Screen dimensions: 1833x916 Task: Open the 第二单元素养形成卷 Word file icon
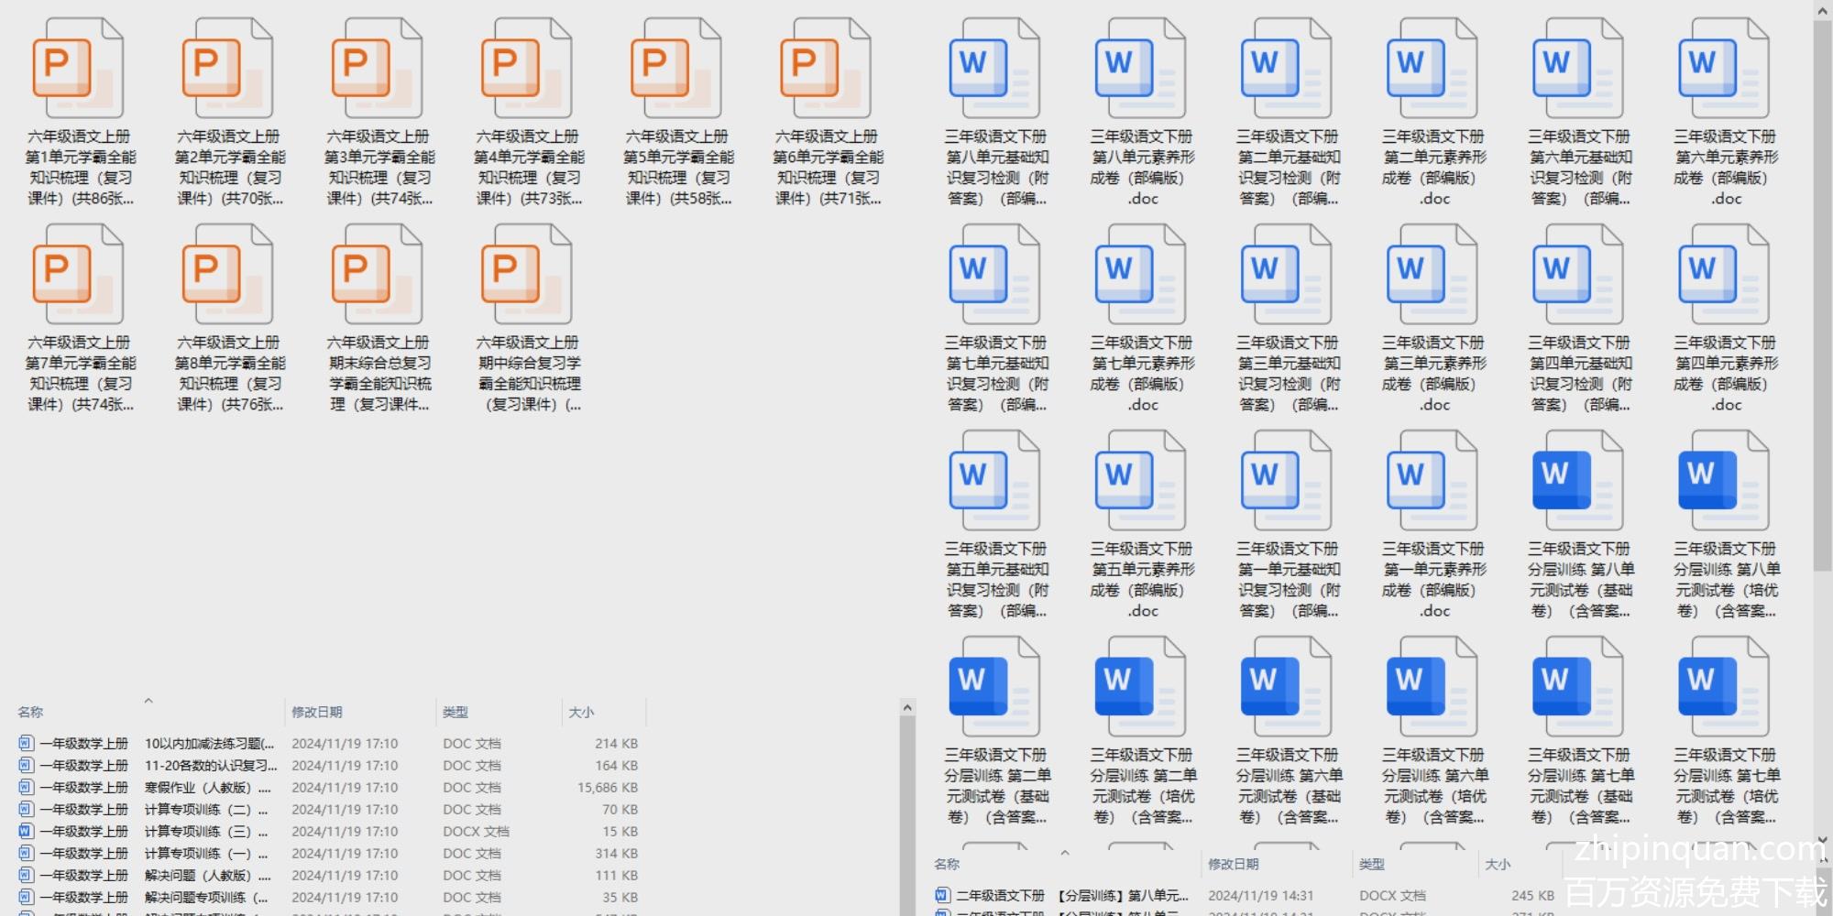(1432, 69)
